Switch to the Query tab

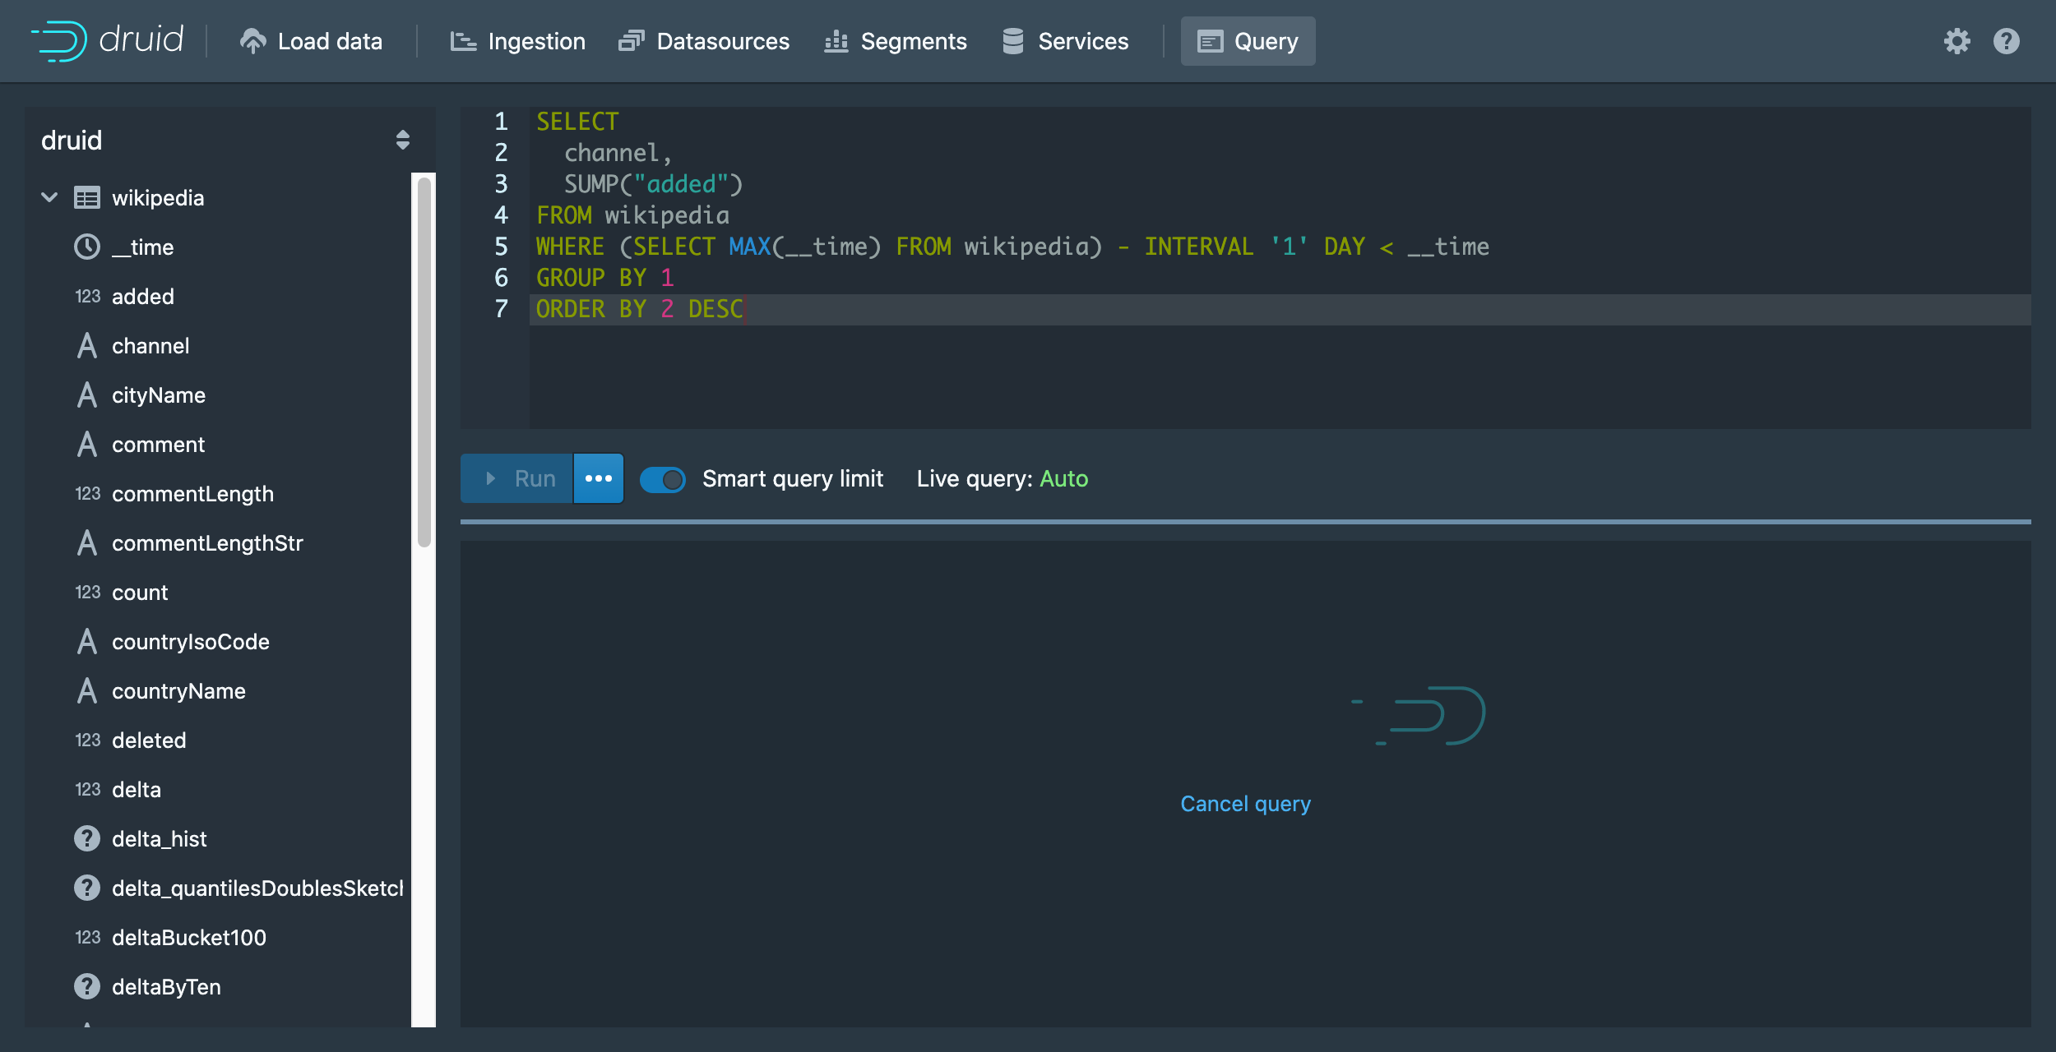coord(1248,41)
